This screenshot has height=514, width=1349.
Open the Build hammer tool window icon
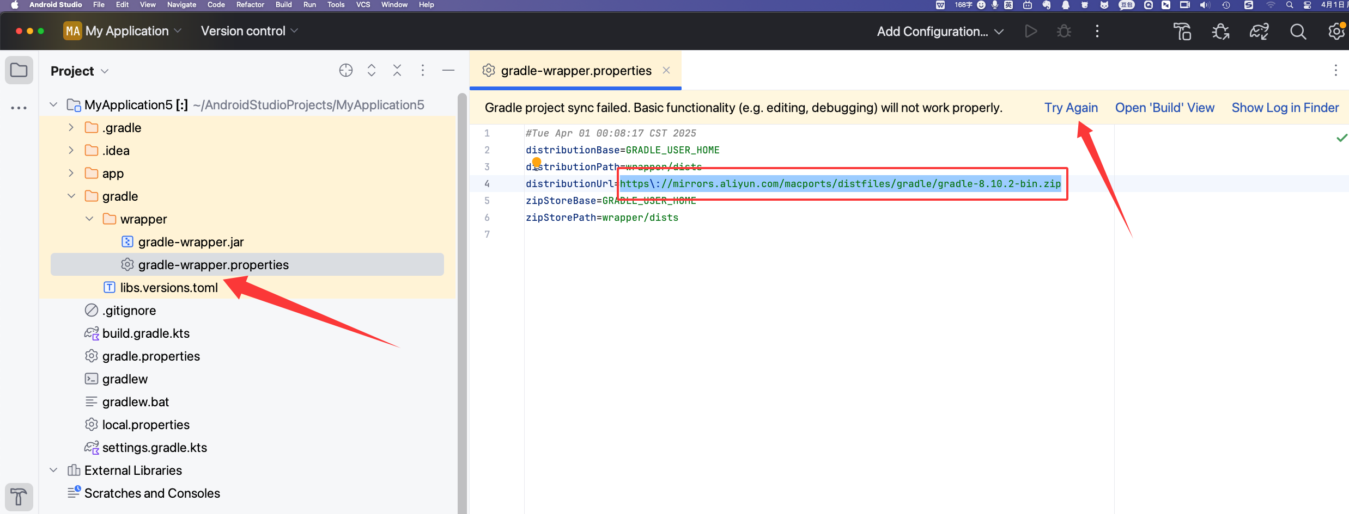(x=19, y=497)
